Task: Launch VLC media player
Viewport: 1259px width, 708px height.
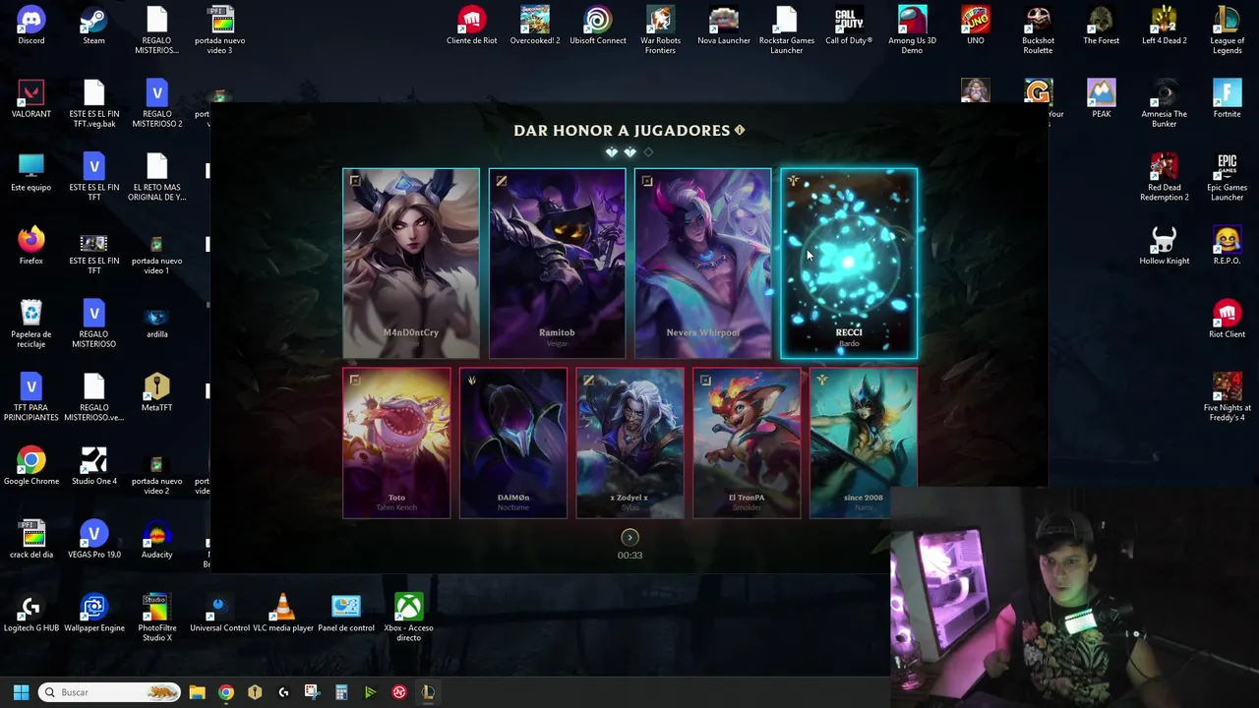Action: (x=283, y=613)
